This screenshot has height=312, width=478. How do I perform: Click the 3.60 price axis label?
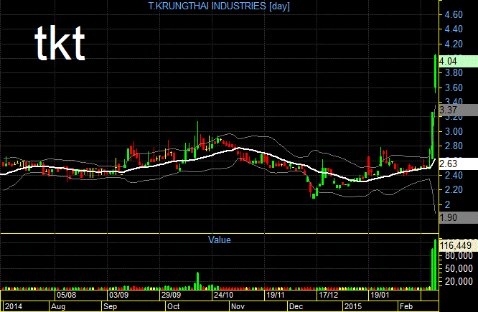point(454,88)
